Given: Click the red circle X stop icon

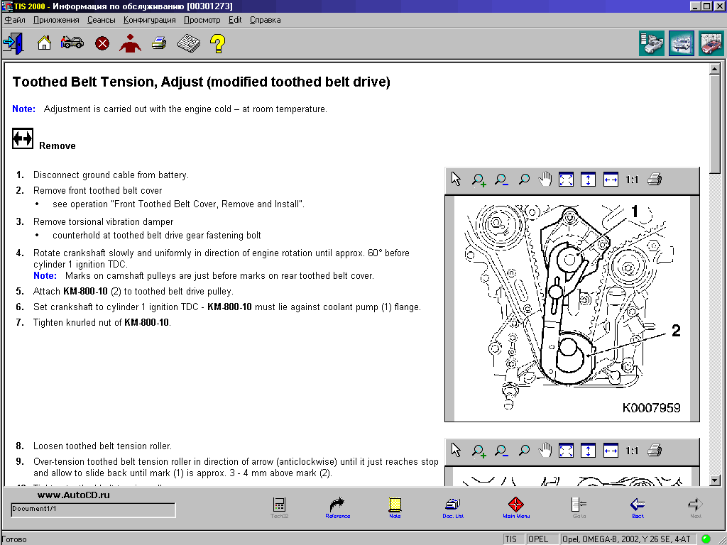Looking at the screenshot, I should [102, 43].
